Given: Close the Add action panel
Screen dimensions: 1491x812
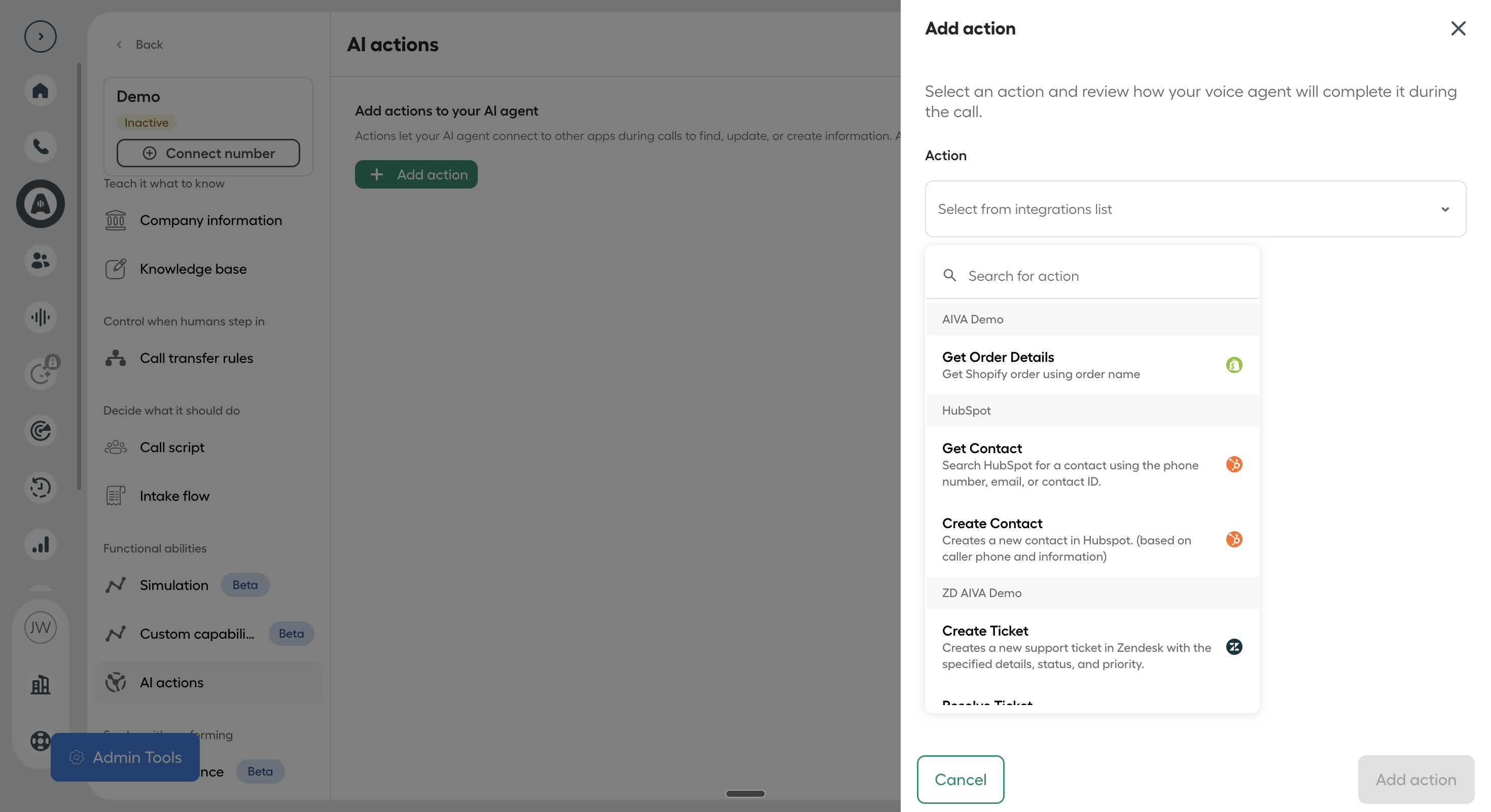Looking at the screenshot, I should 1458,28.
